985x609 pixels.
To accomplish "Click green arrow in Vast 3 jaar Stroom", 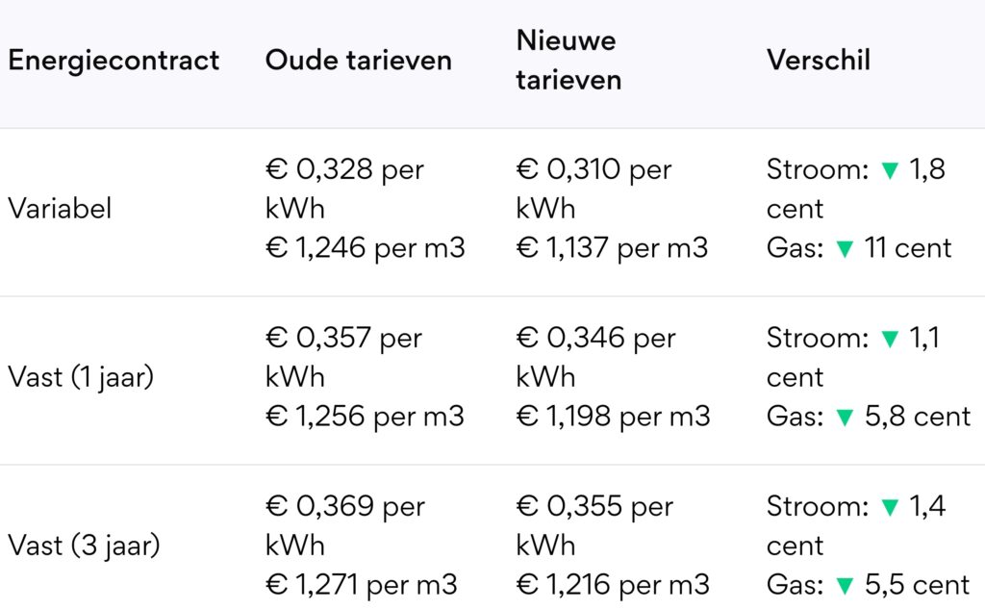I will click(890, 508).
